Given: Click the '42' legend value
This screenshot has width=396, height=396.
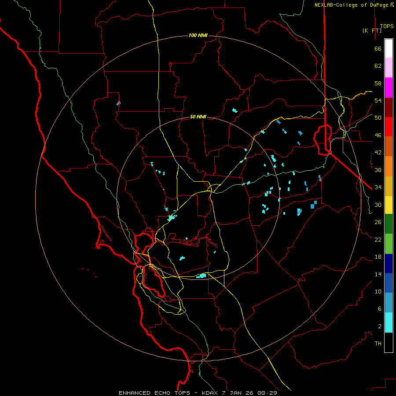Looking at the screenshot, I should point(378,153).
